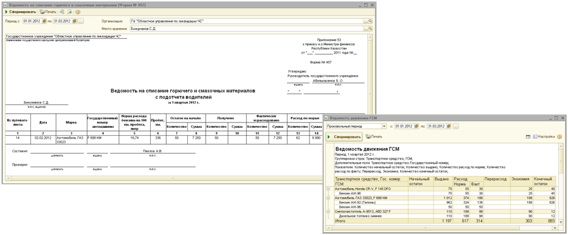Click into the Организация input field
This screenshot has height=235, width=568.
pyautogui.click(x=246, y=21)
